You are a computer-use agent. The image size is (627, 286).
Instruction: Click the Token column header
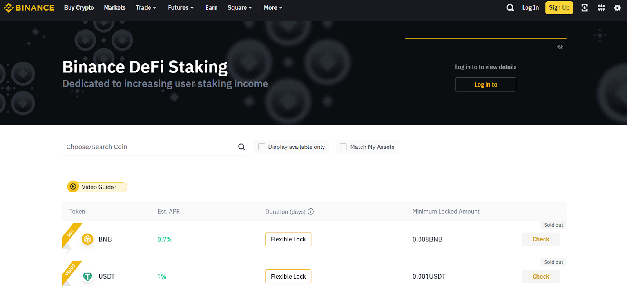[x=77, y=212]
